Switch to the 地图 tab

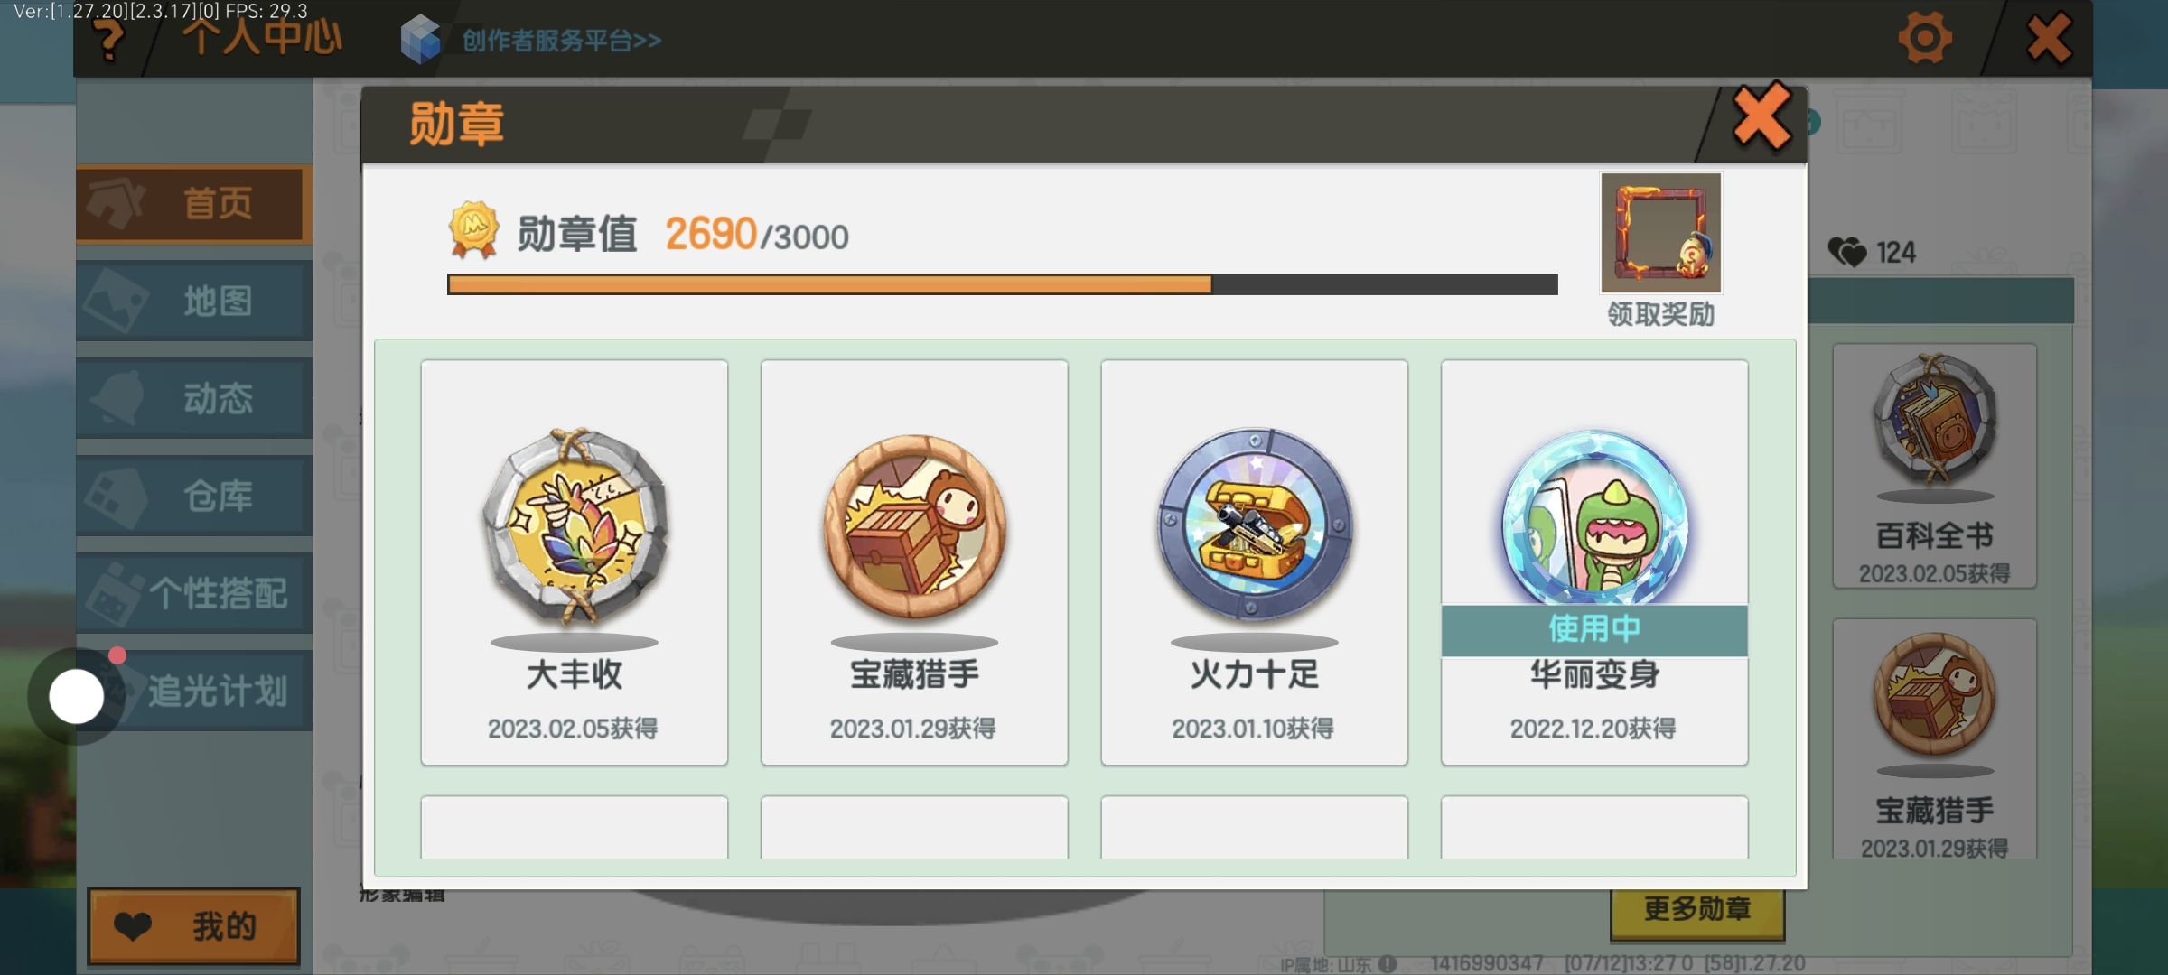click(194, 301)
